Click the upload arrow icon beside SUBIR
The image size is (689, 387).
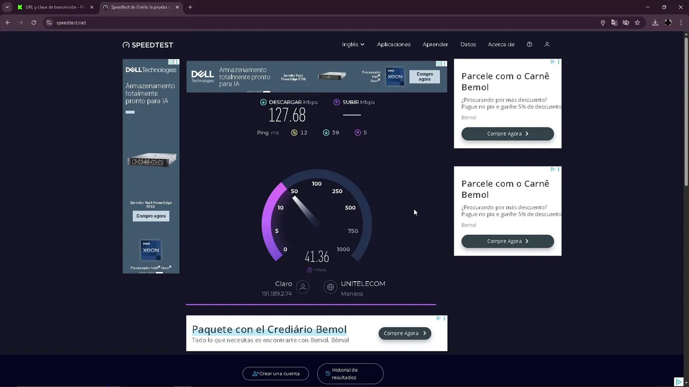[x=336, y=102]
